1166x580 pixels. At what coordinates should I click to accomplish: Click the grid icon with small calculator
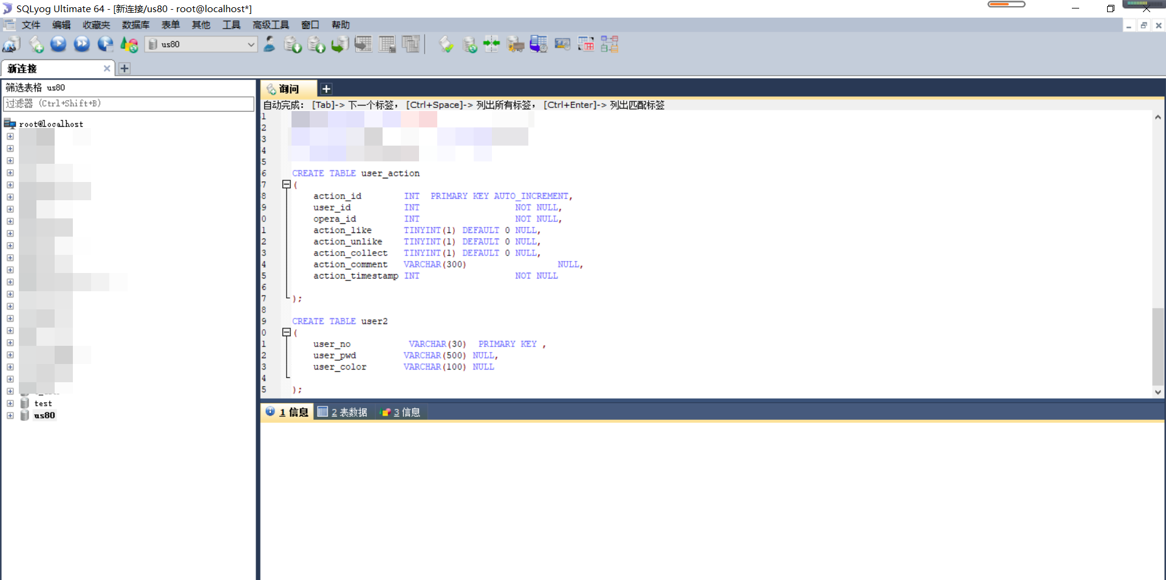pyautogui.click(x=387, y=44)
